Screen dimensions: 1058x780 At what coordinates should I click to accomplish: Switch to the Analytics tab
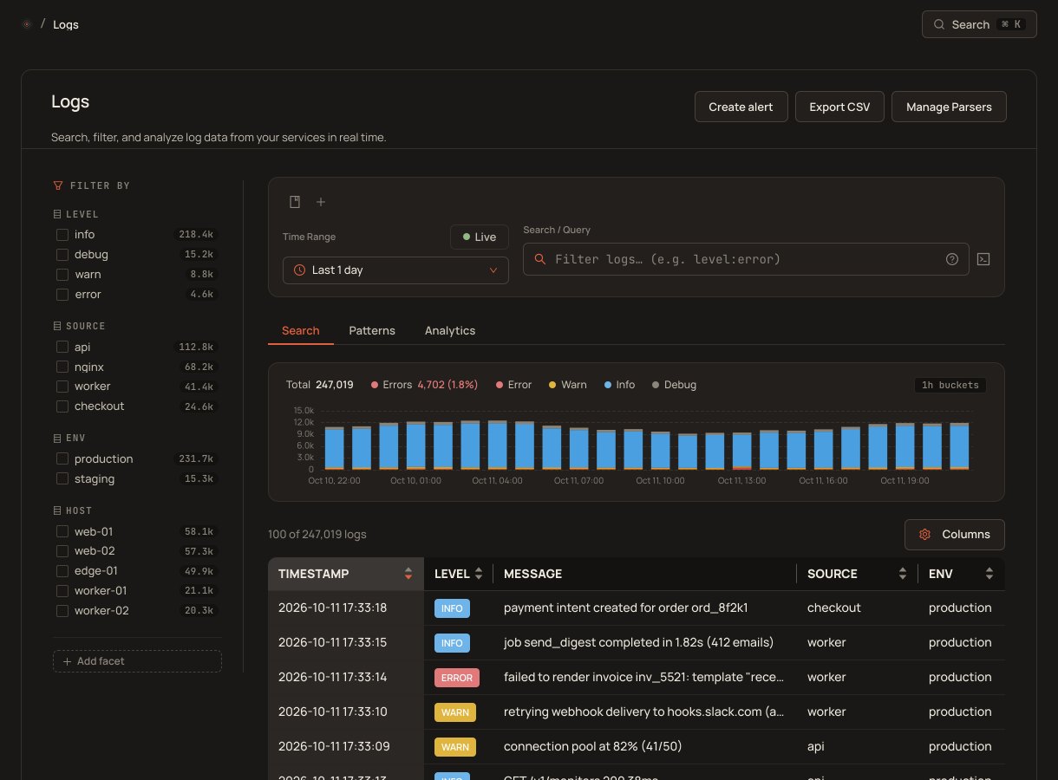coord(450,331)
